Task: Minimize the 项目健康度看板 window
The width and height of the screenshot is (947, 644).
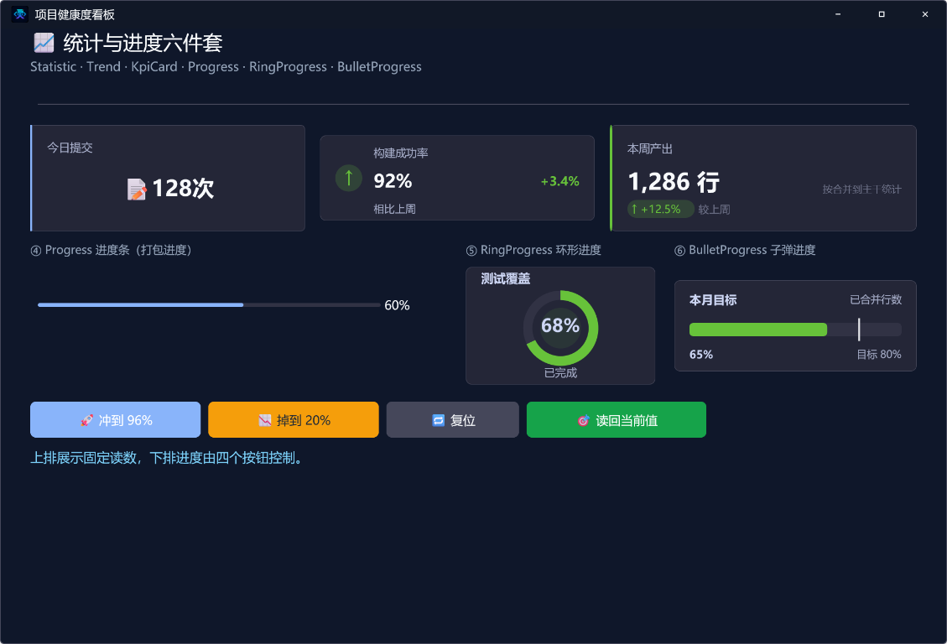Action: tap(838, 14)
